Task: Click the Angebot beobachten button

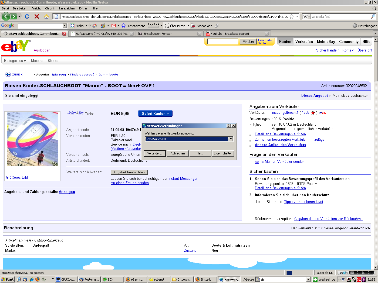Action: click(x=129, y=172)
